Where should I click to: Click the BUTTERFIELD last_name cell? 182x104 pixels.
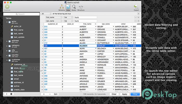106,43
